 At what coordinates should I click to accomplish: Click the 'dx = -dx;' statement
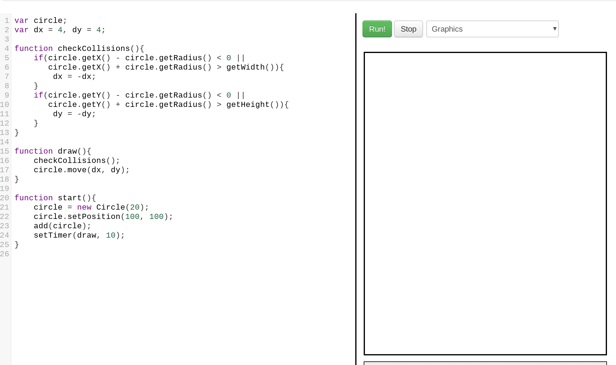coord(74,76)
